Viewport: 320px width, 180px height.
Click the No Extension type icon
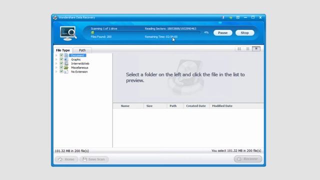[x=66, y=71]
